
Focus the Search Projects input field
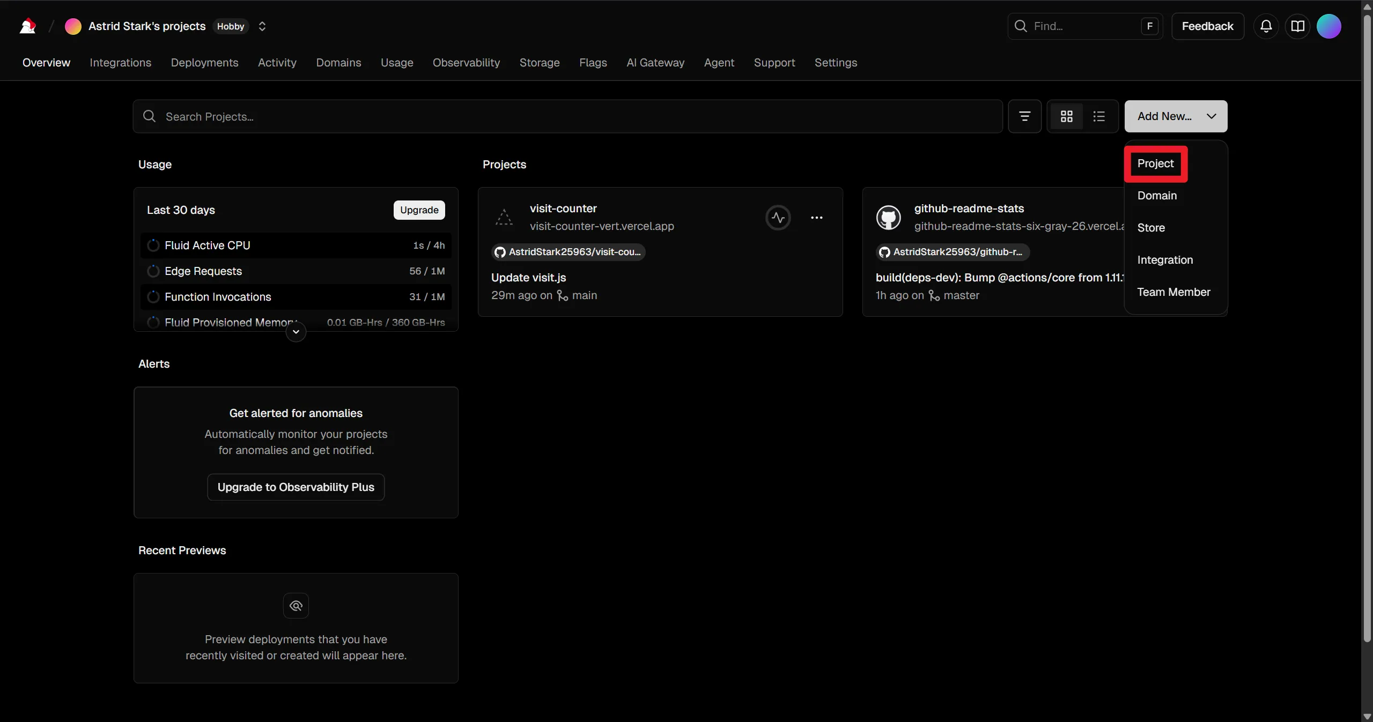pyautogui.click(x=569, y=116)
